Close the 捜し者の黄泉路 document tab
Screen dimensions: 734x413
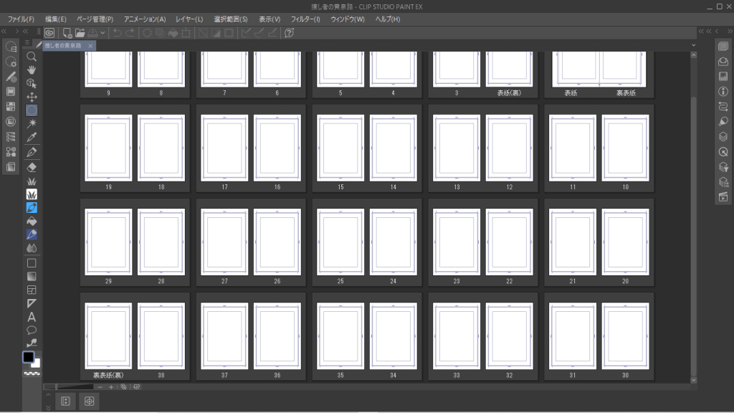(x=90, y=45)
